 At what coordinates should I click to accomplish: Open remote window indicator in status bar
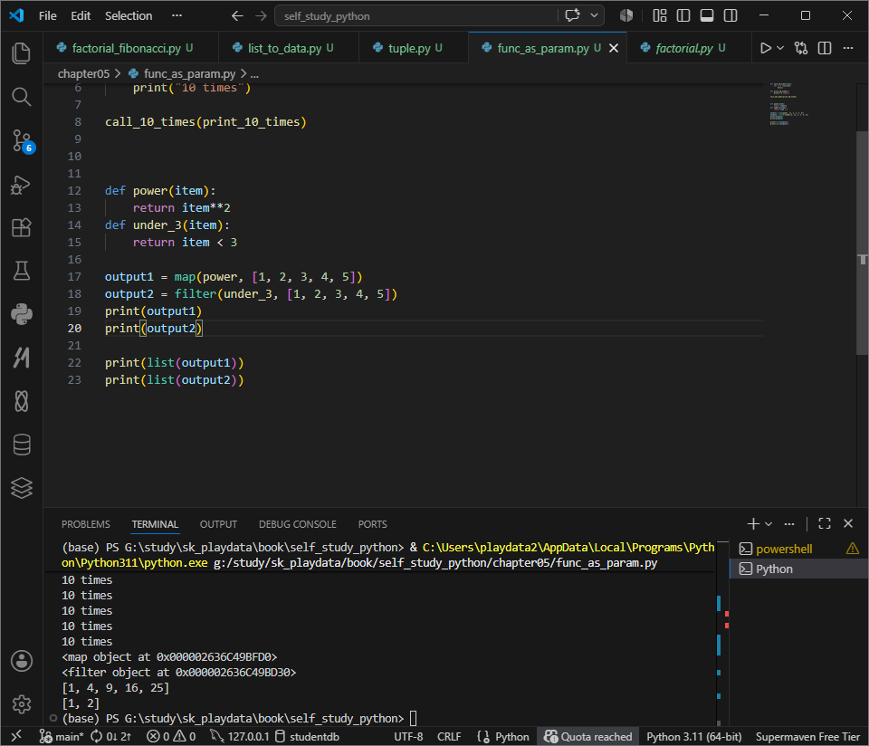pos(16,736)
